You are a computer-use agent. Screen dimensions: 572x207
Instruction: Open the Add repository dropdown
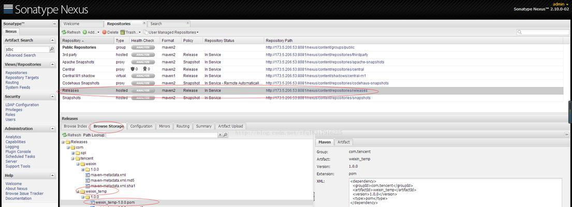point(91,33)
